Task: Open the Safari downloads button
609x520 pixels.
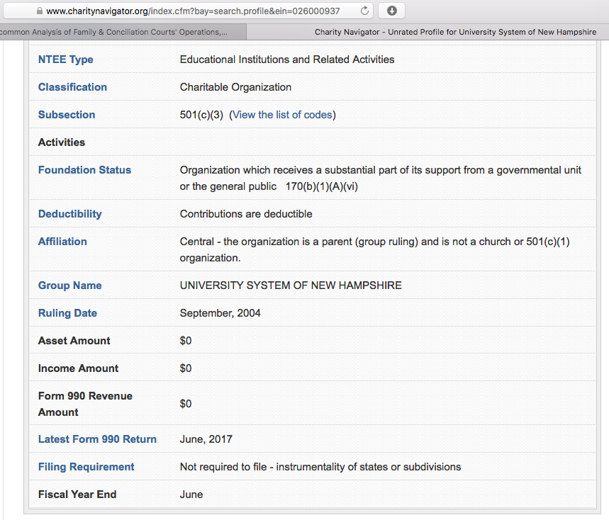Action: (392, 11)
